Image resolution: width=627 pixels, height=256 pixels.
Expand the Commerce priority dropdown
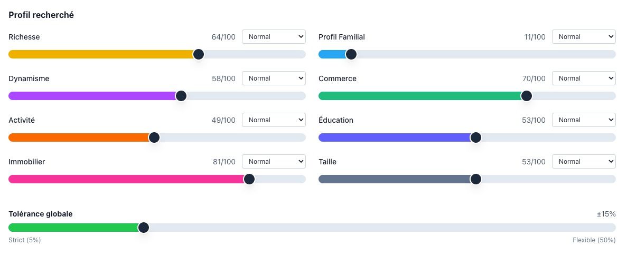click(x=584, y=78)
